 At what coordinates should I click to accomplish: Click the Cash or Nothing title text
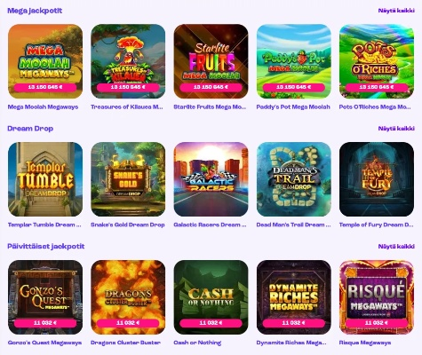pyautogui.click(x=197, y=343)
